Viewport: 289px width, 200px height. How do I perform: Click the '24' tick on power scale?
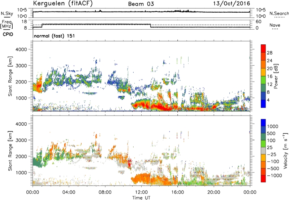269,61
